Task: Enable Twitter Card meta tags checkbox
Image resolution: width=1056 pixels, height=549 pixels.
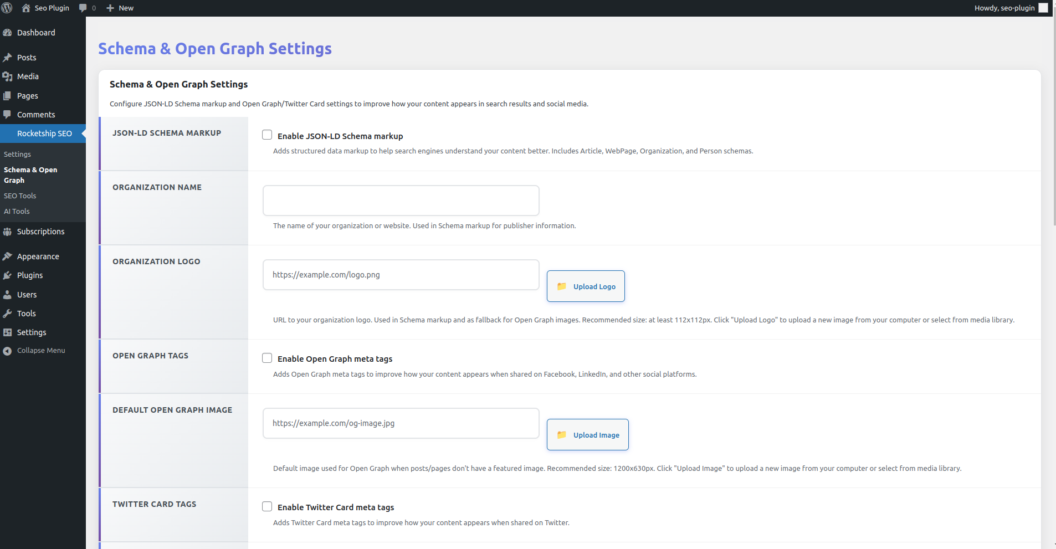Action: point(267,506)
